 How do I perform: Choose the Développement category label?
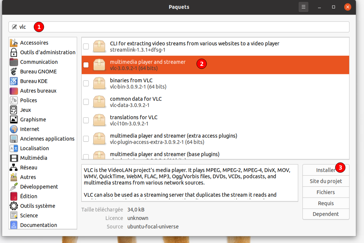pos(39,187)
